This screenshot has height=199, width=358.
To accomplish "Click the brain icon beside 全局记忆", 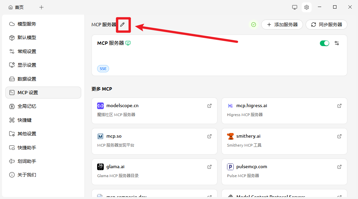I will point(12,106).
